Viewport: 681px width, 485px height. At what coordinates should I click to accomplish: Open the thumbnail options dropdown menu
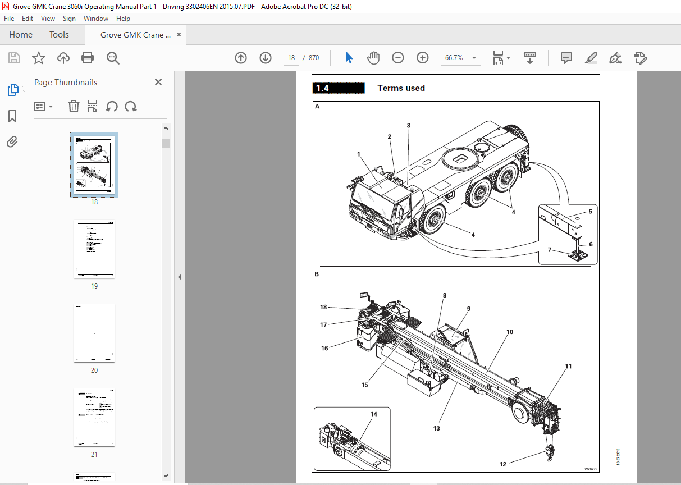(44, 106)
